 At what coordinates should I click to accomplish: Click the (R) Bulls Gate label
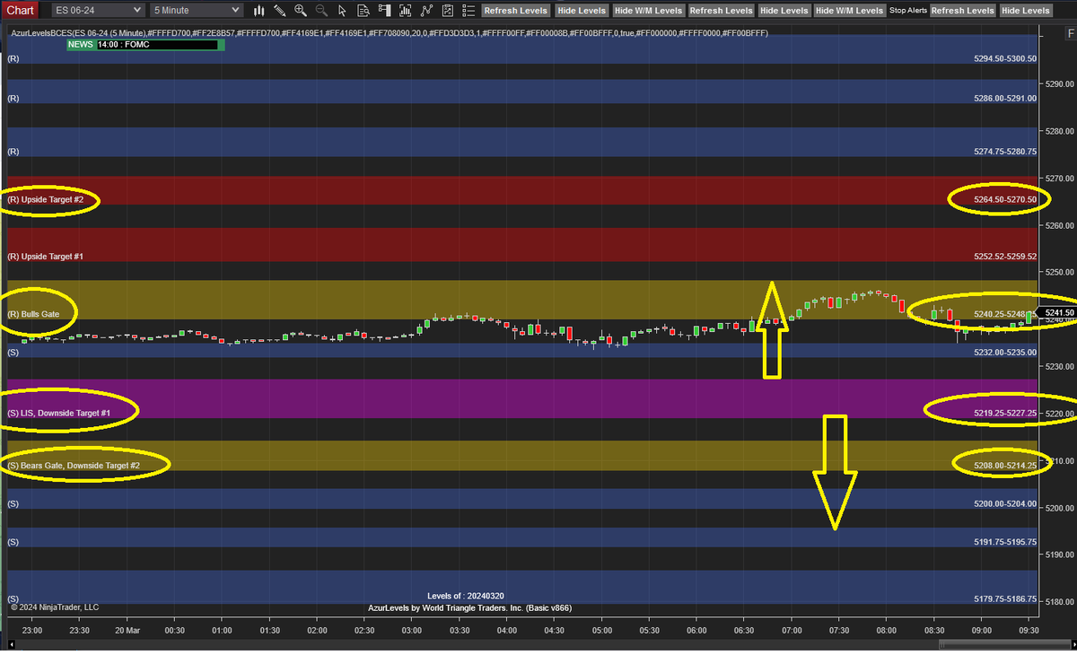33,314
